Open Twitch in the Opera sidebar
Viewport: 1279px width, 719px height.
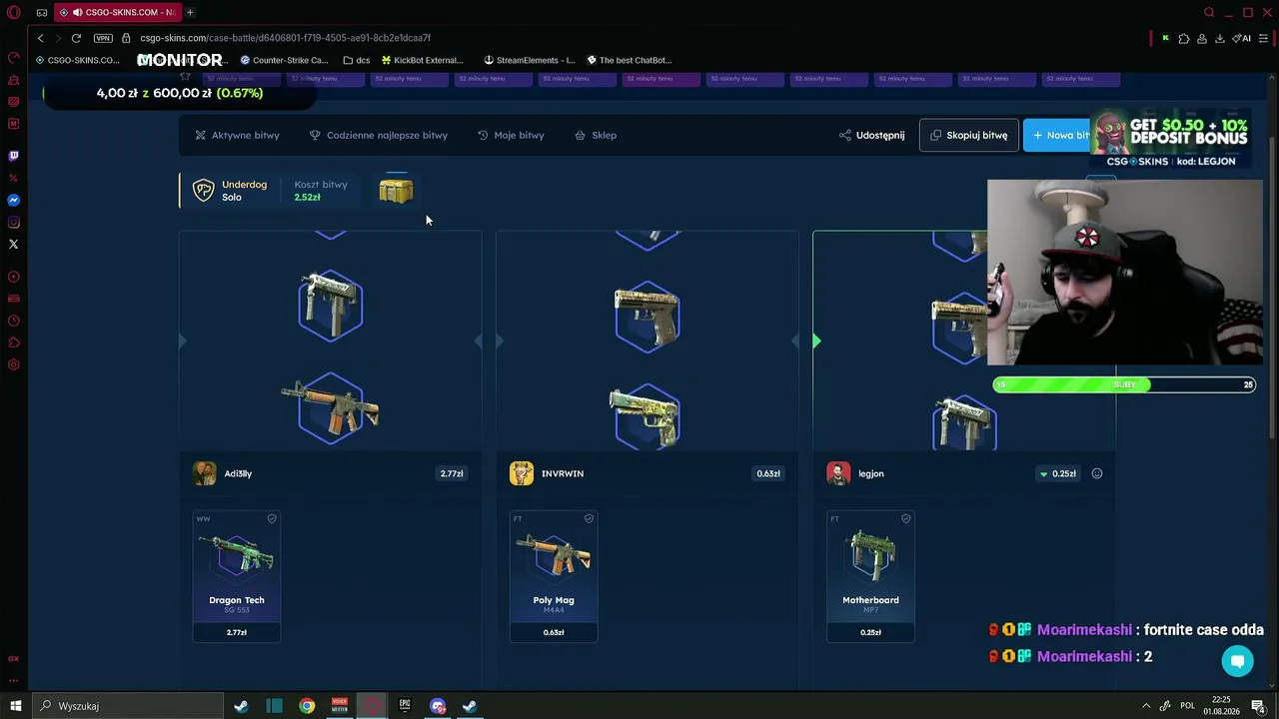[x=14, y=156]
